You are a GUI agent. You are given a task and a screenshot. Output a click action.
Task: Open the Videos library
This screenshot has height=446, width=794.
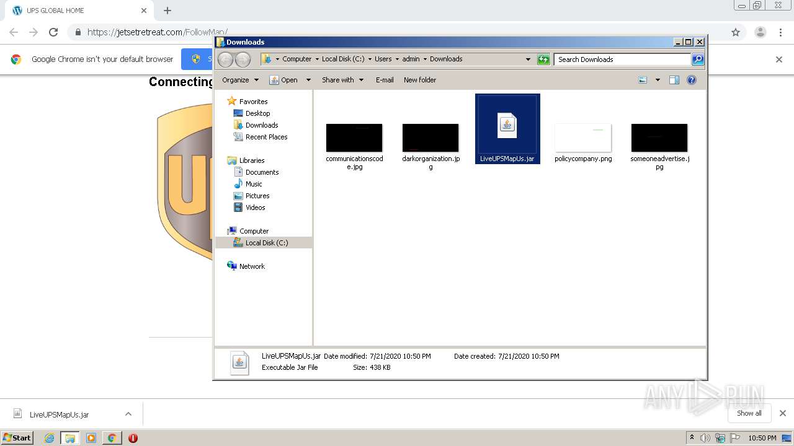pos(249,208)
